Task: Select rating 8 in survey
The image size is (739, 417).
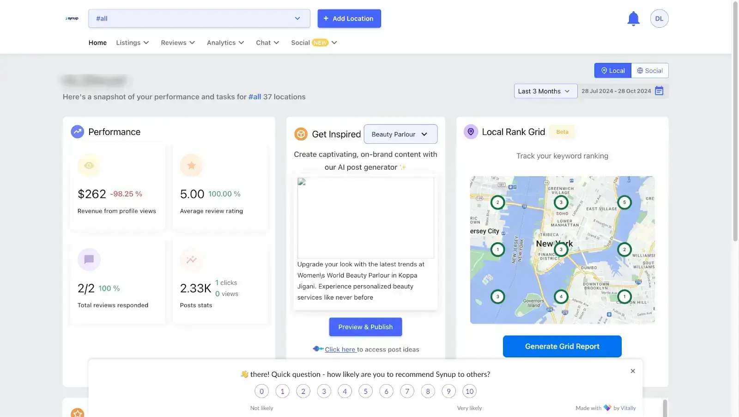Action: click(x=428, y=391)
